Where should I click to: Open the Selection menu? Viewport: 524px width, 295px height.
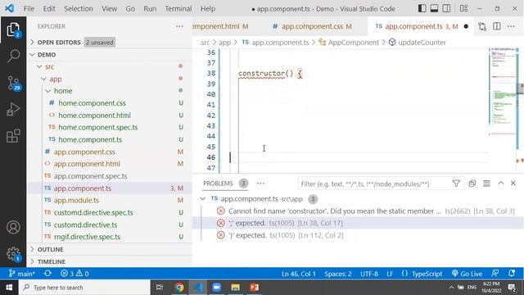79,9
